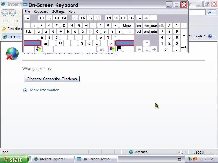This screenshot has width=218, height=163.
Task: Click the More information link
Action: click(x=45, y=90)
